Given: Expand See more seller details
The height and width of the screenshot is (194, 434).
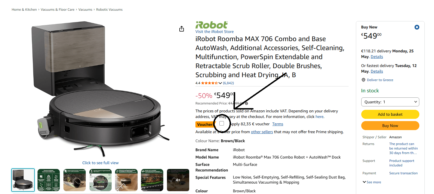Looking at the screenshot, I should pyautogui.click(x=372, y=182).
